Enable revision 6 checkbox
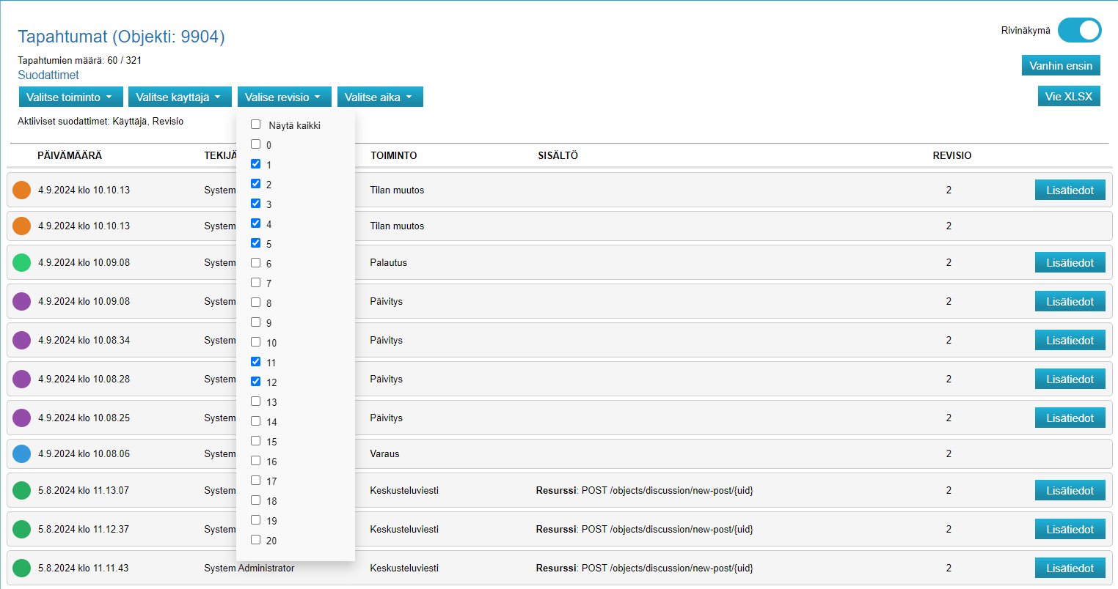 click(x=256, y=263)
